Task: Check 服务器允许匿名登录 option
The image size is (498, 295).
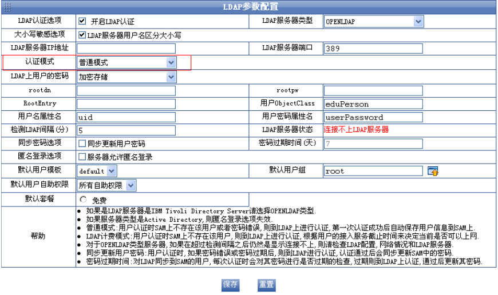Action: click(82, 157)
